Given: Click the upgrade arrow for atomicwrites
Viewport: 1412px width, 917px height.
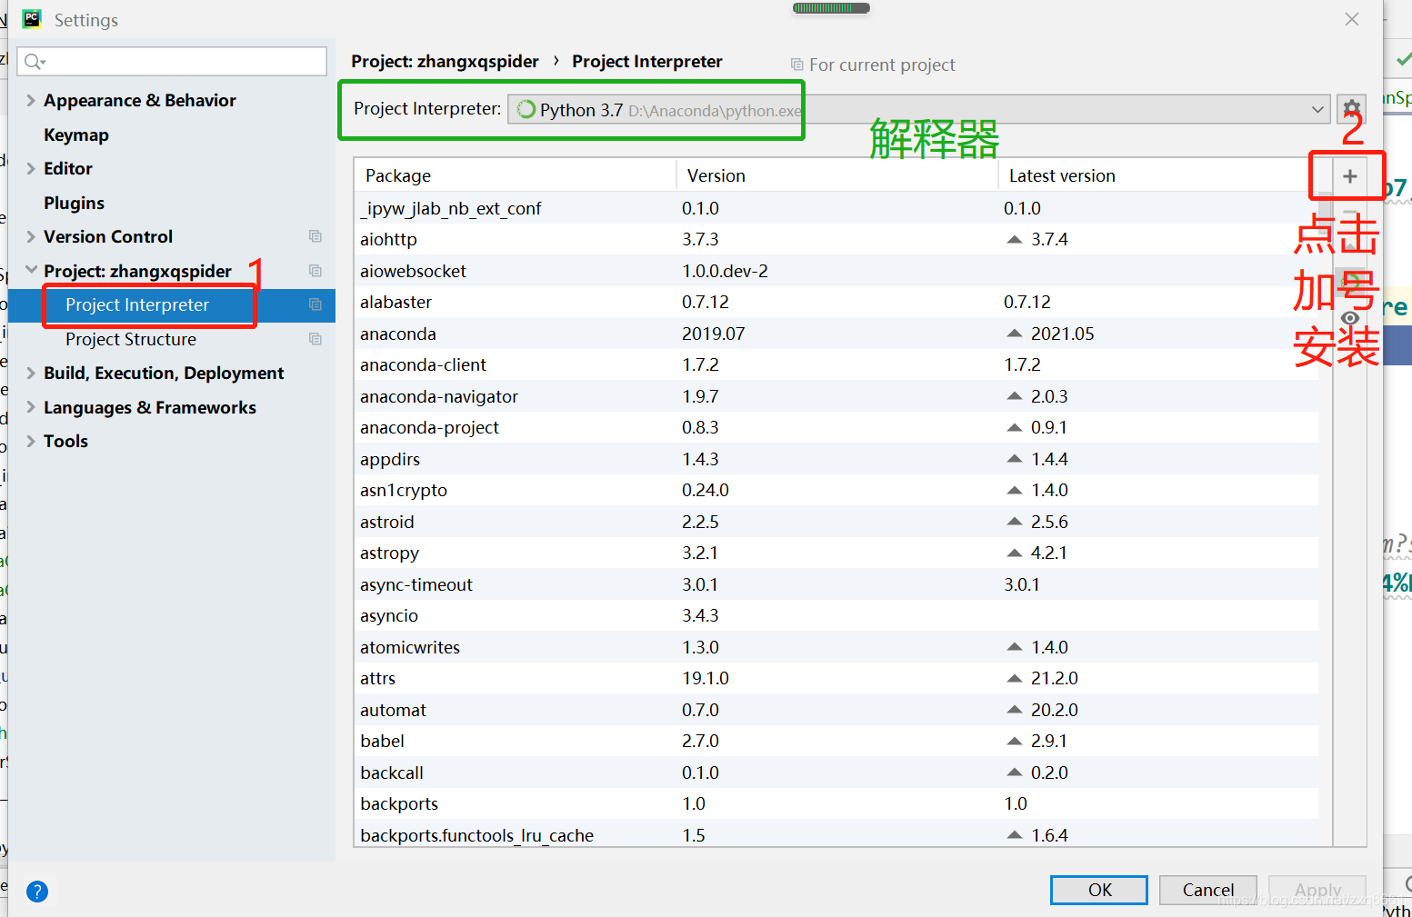Looking at the screenshot, I should tap(1015, 647).
